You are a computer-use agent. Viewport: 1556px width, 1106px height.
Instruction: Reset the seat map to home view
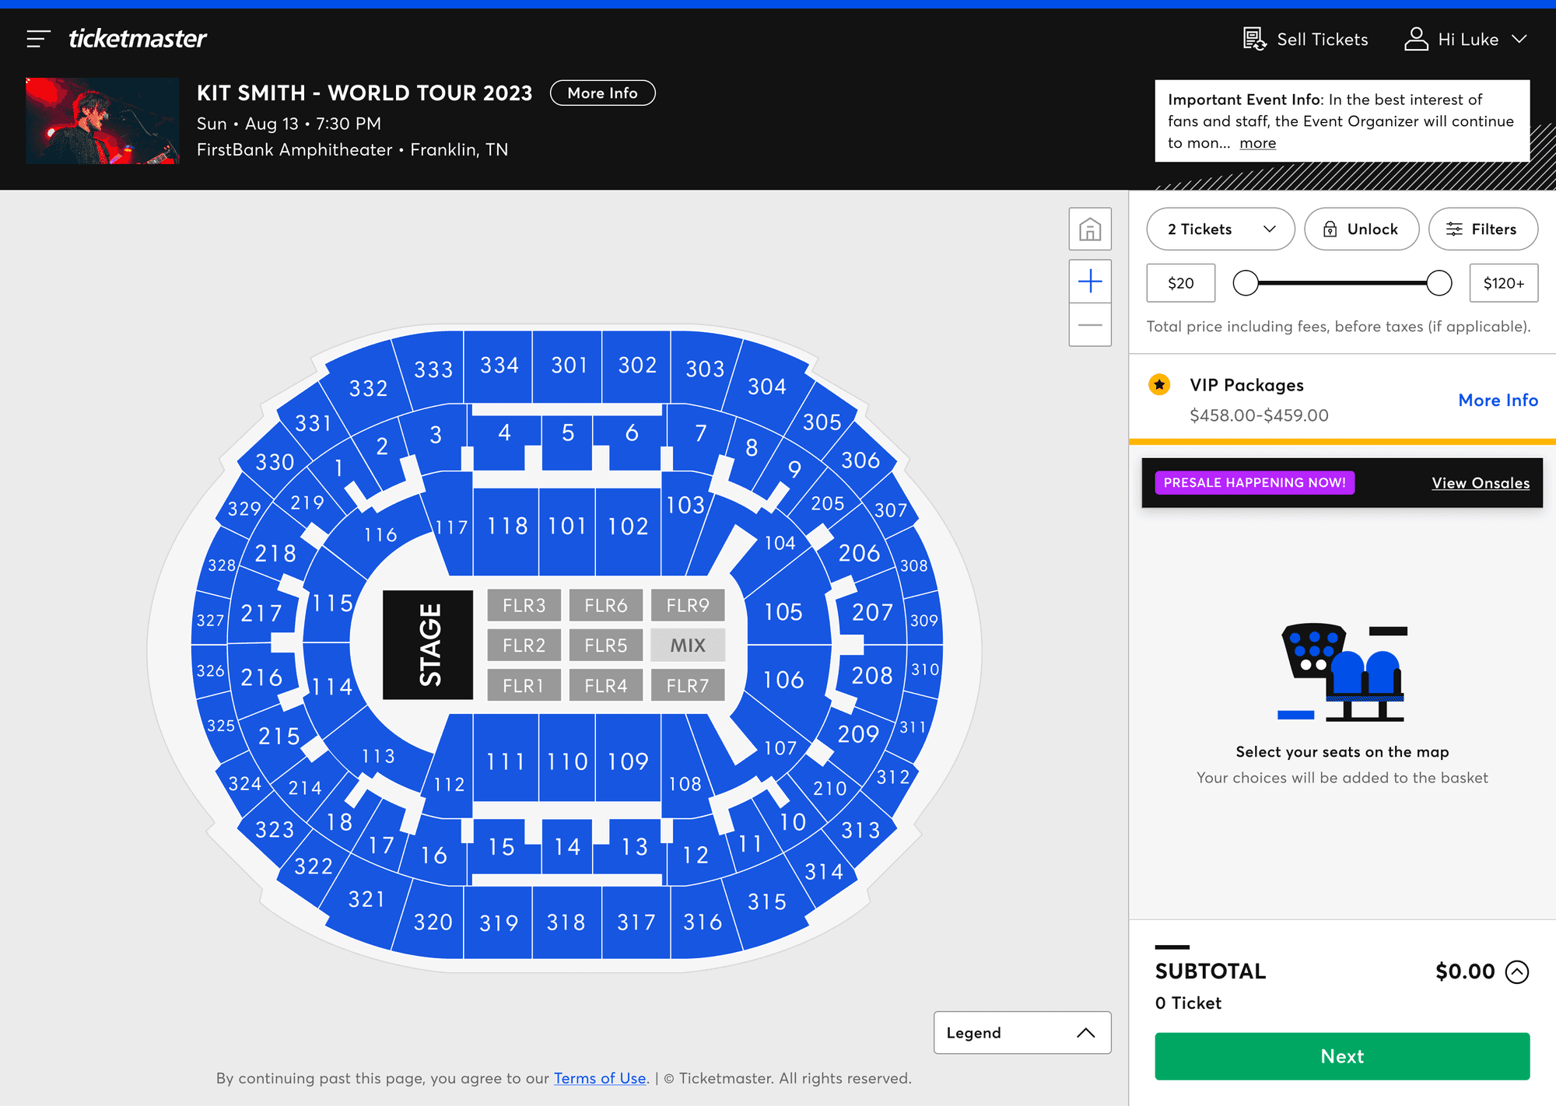click(1090, 229)
